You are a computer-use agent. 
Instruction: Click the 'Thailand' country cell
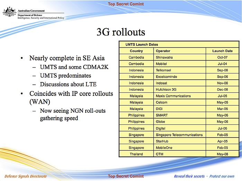(x=136, y=154)
